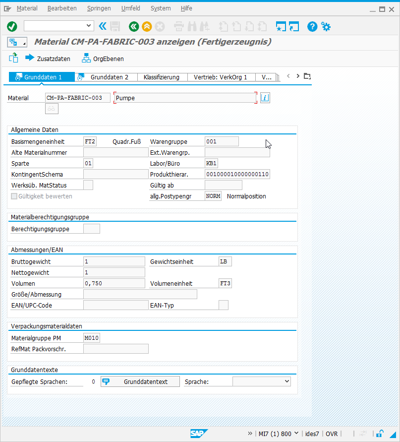Click the Last Page icon
This screenshot has height=442, width=400.
point(262,26)
